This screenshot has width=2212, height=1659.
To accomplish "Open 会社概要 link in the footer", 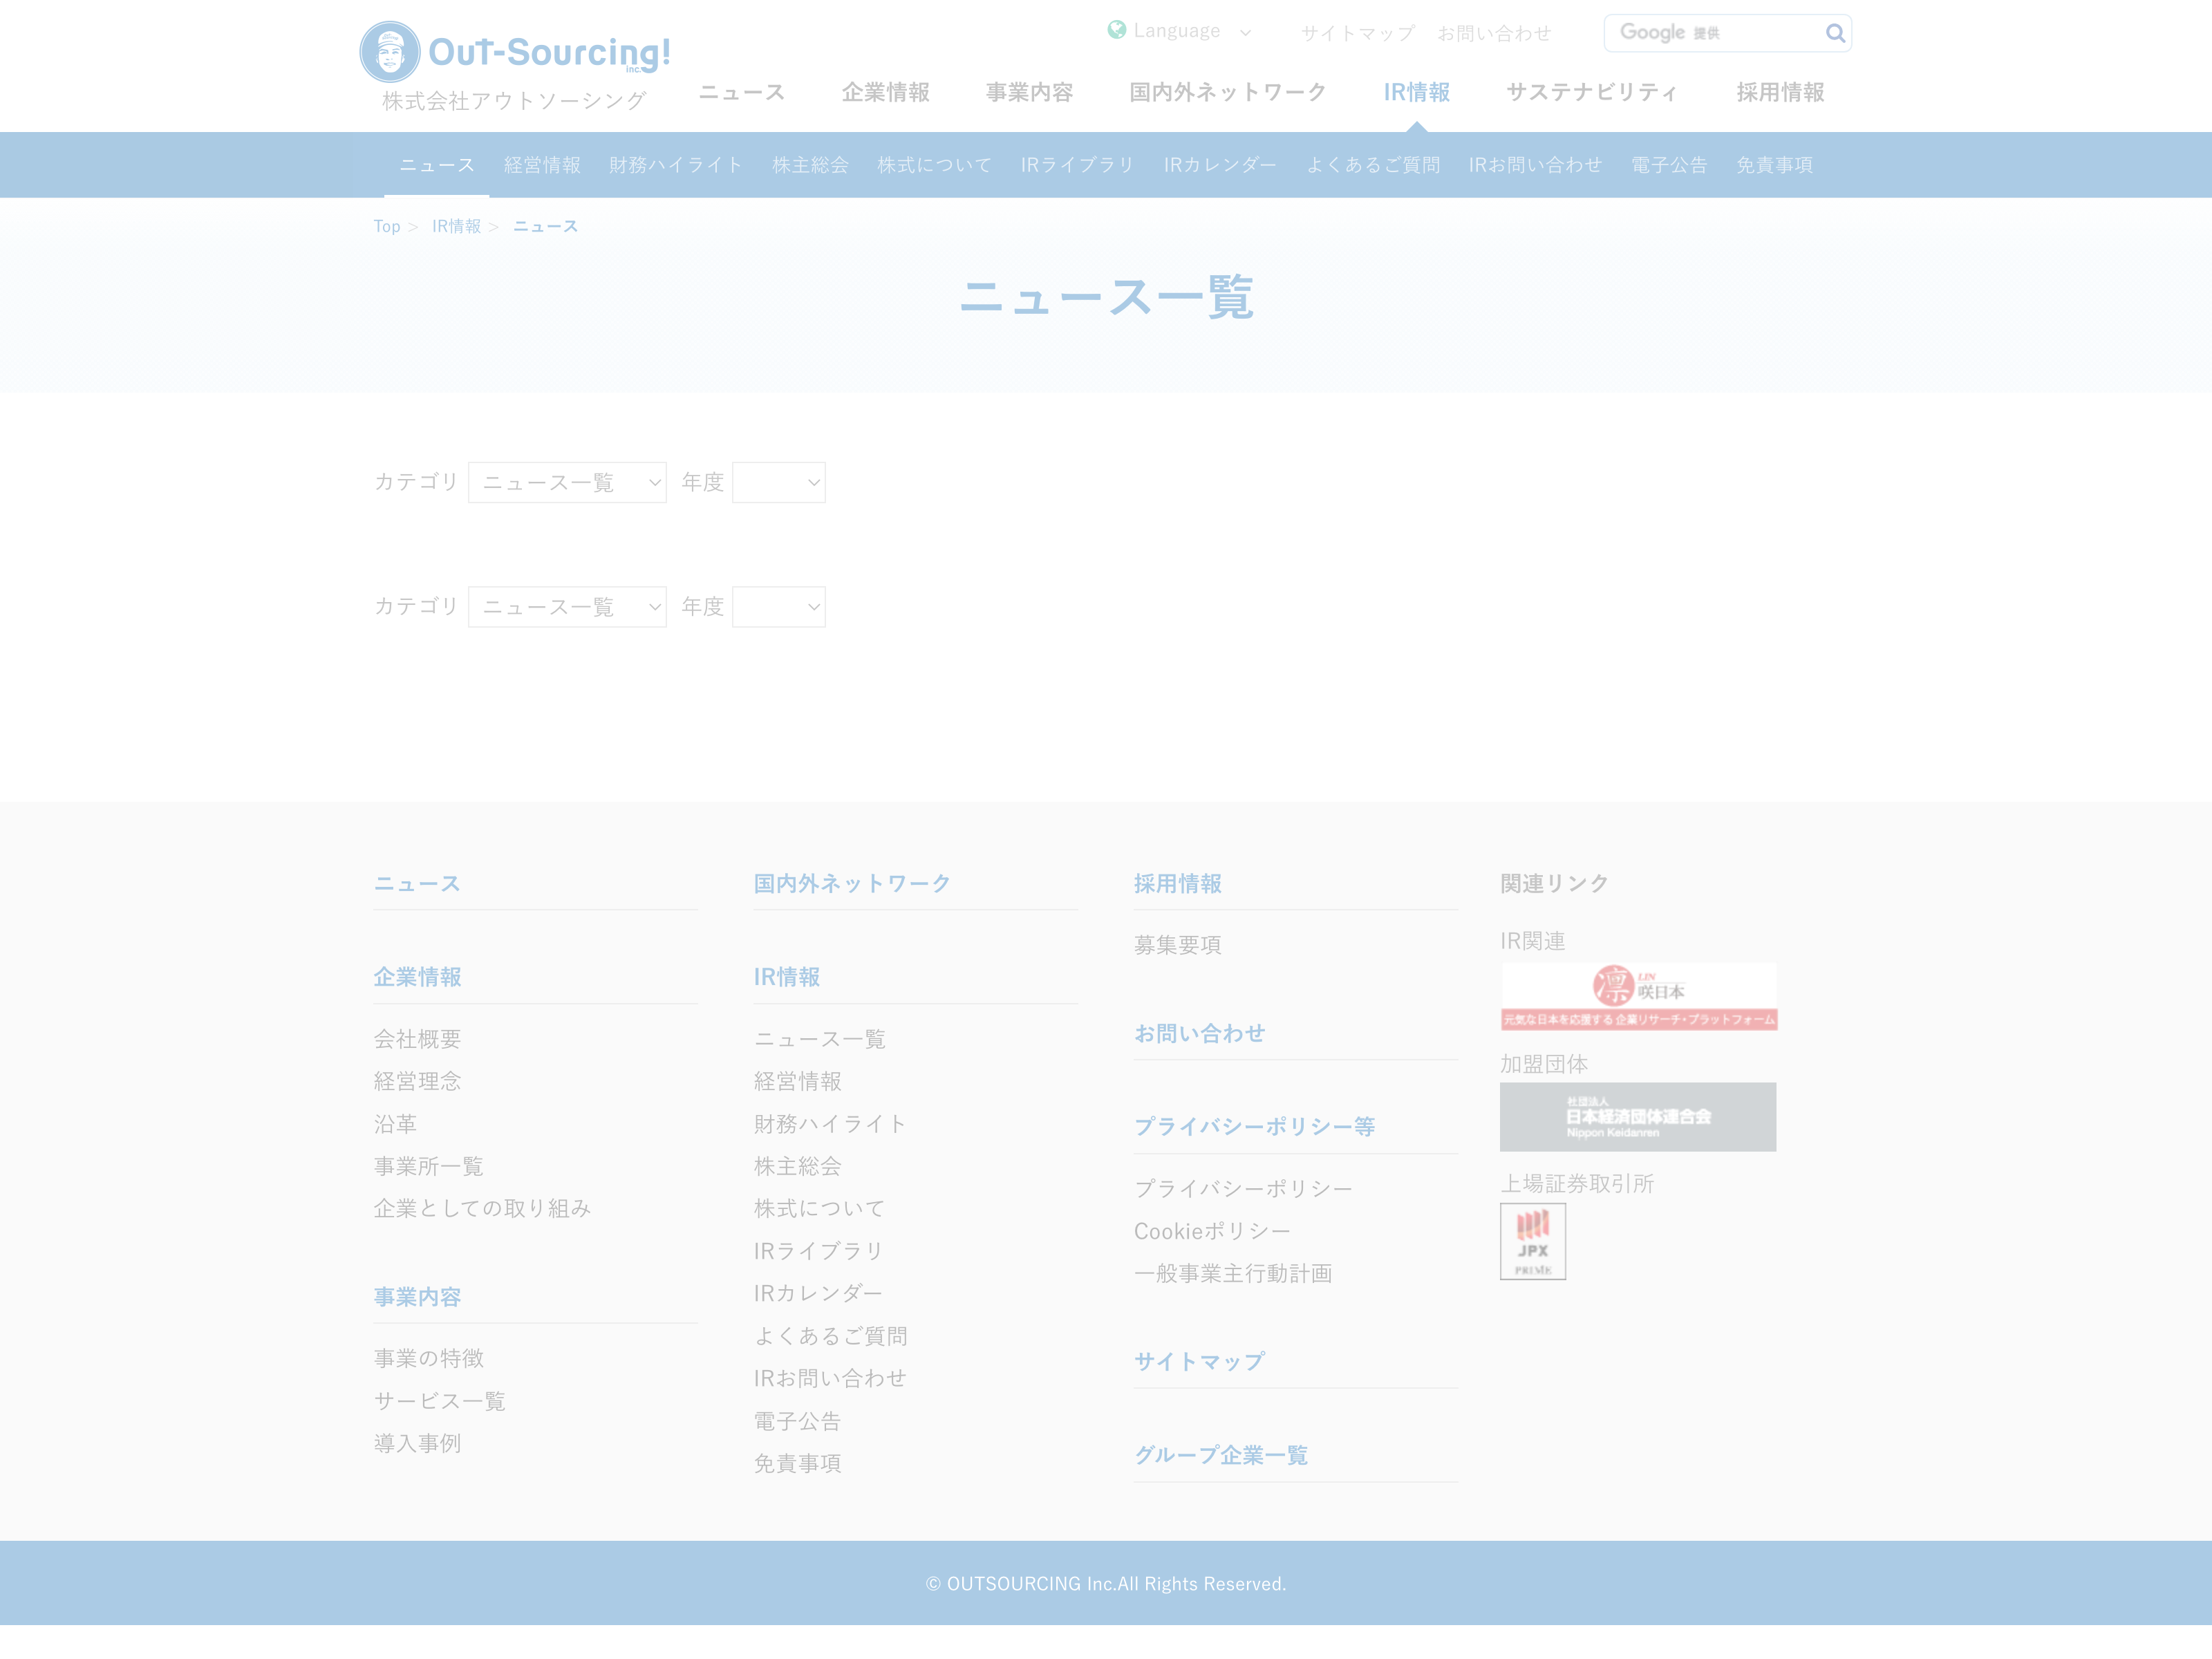I will 417,1039.
